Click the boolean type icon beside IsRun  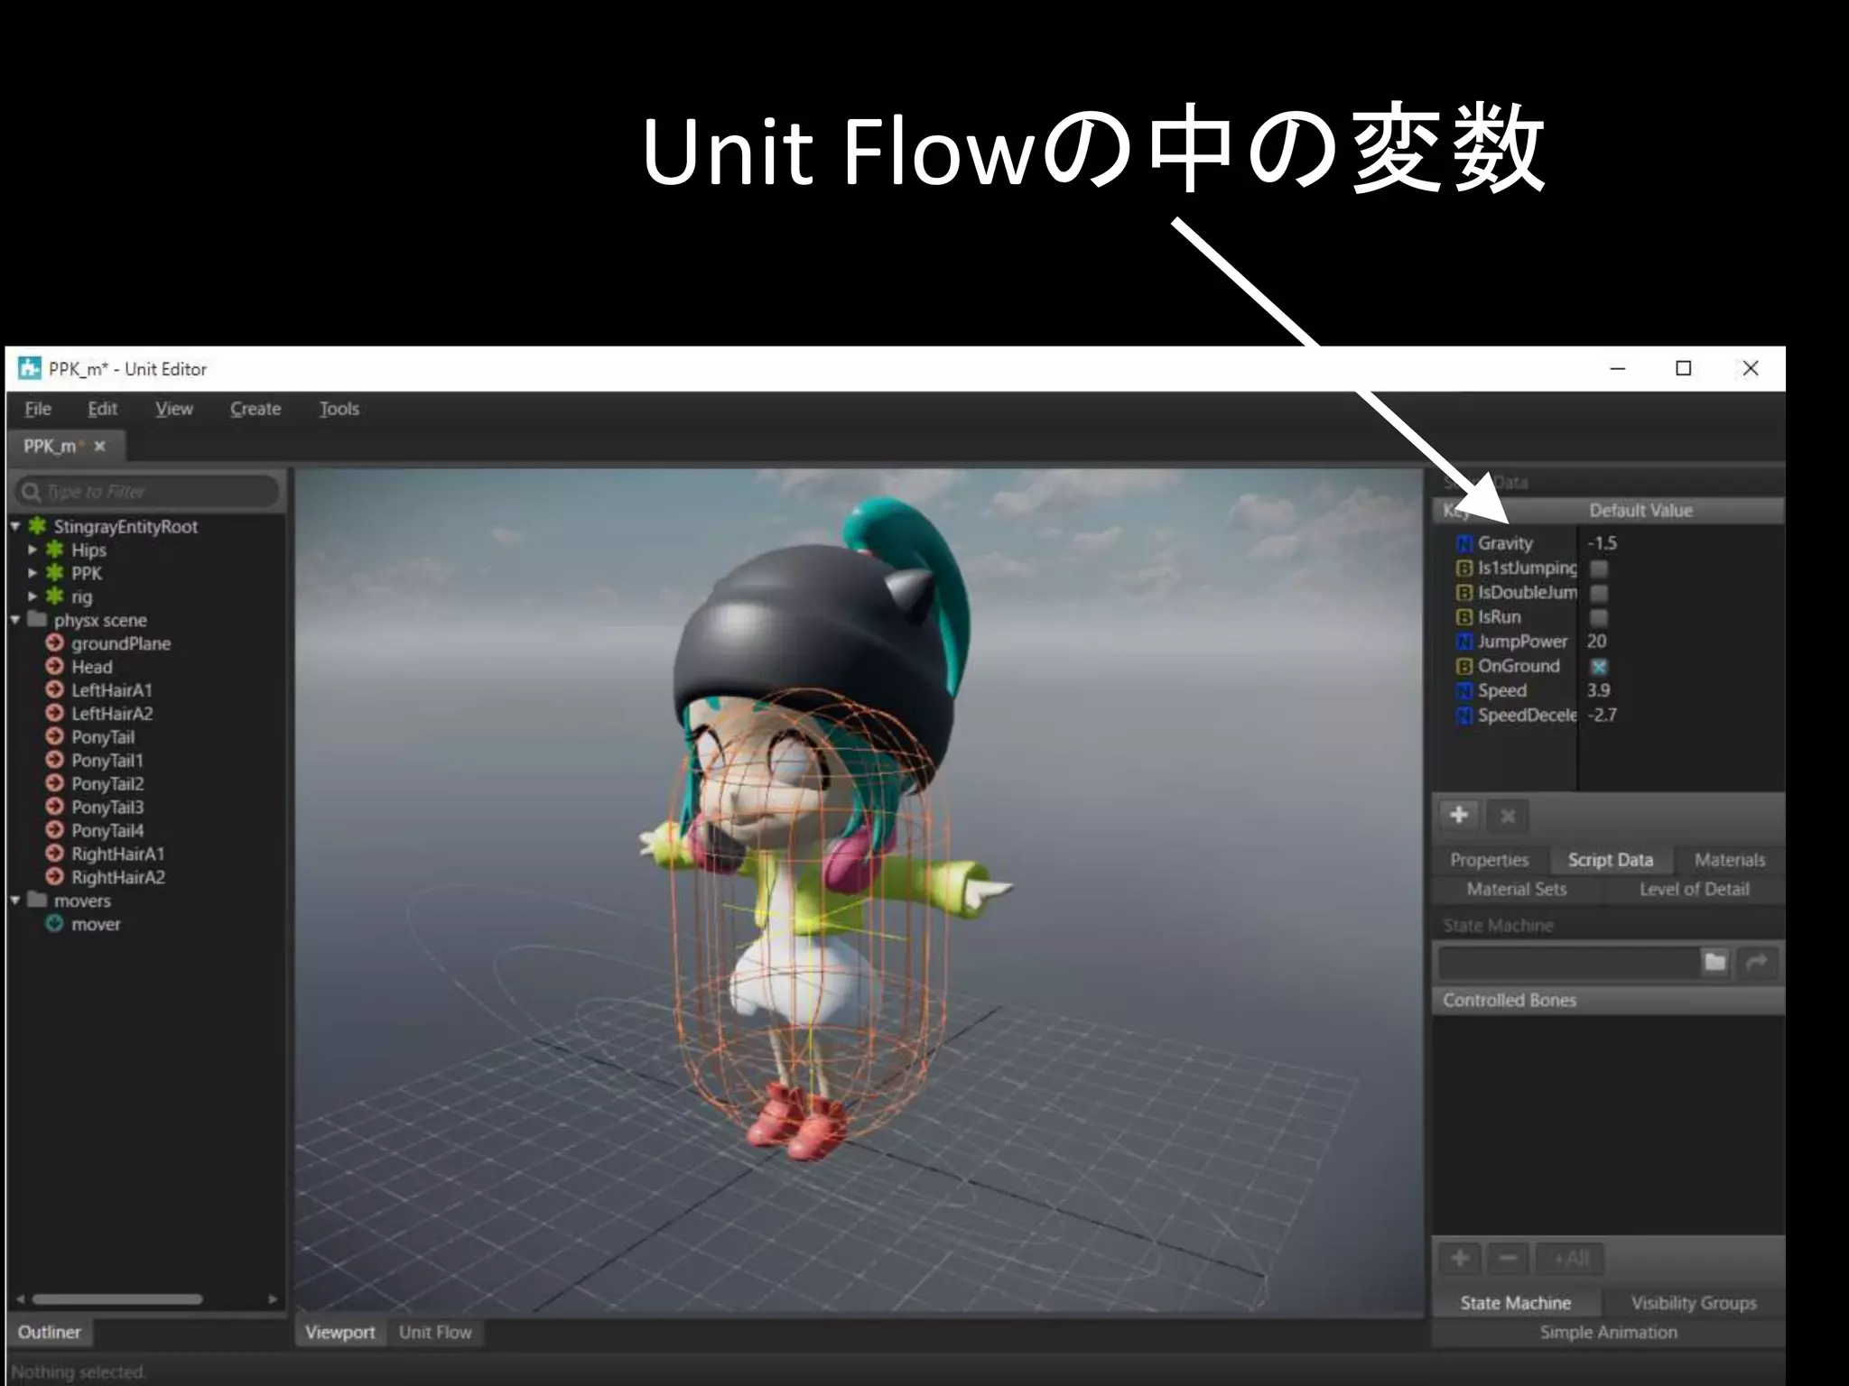[x=1464, y=617]
